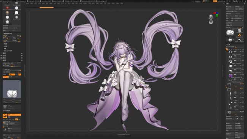Select the Cylinder3D tool thumbnail
The height and width of the screenshot is (139, 247).
pos(239,30)
